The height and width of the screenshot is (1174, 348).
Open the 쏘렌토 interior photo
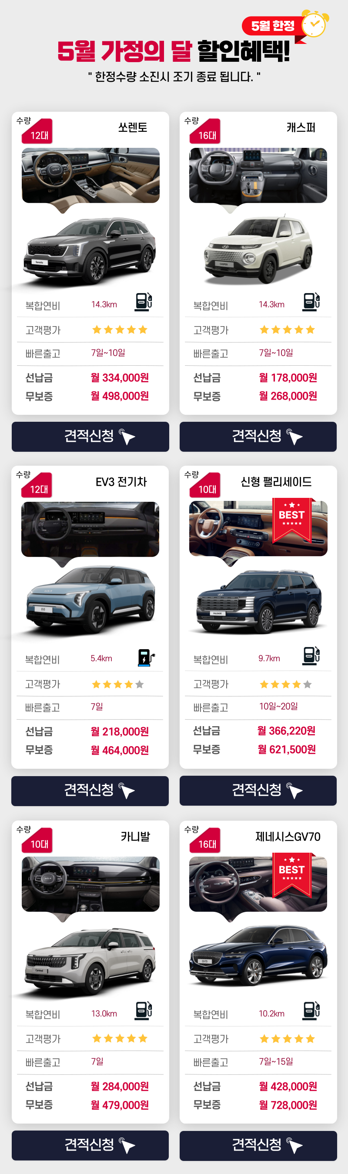point(91,176)
